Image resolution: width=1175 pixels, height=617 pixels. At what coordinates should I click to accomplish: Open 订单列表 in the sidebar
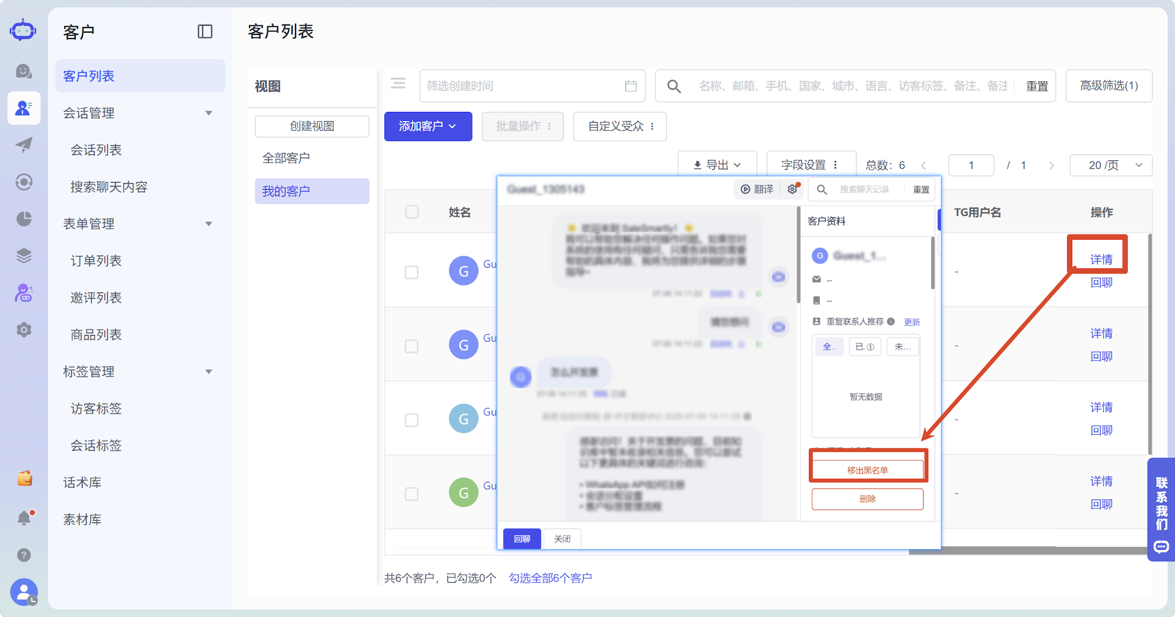pyautogui.click(x=96, y=261)
